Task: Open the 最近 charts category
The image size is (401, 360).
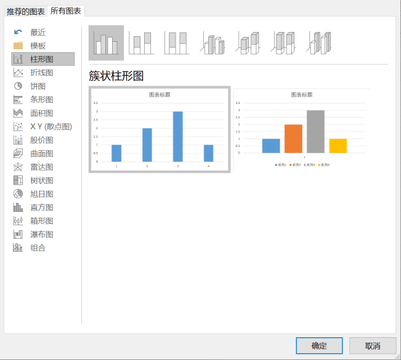Action: (x=38, y=32)
